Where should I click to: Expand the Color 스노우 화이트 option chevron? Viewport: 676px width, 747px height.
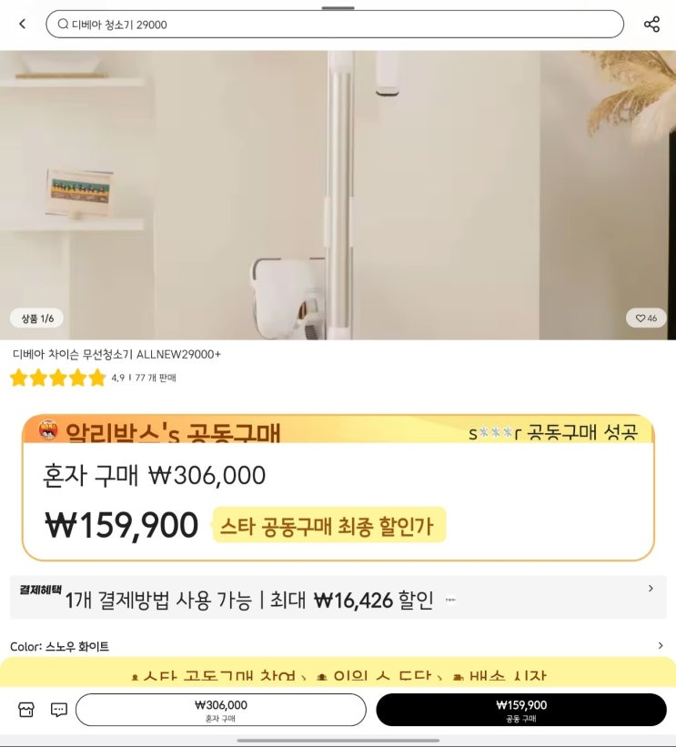point(661,645)
